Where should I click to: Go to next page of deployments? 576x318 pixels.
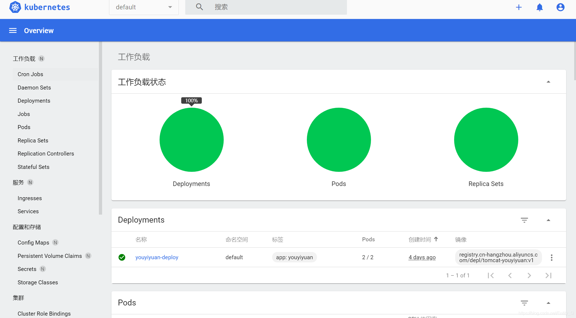(x=529, y=276)
